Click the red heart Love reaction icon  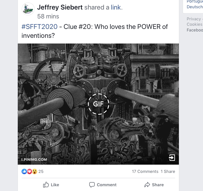pos(29,171)
